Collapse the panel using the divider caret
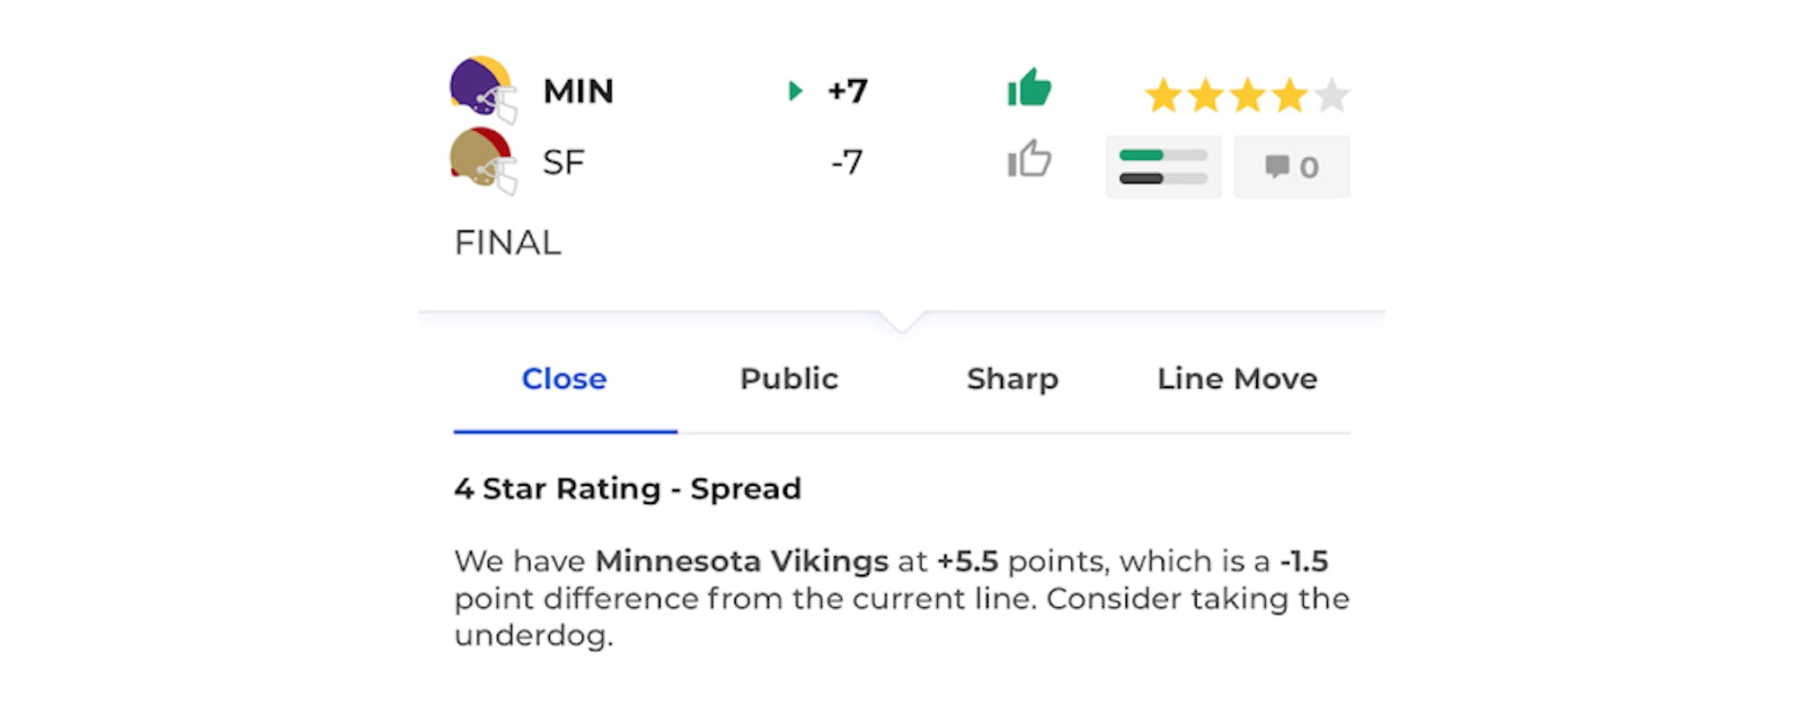Image resolution: width=1797 pixels, height=724 pixels. (x=902, y=322)
